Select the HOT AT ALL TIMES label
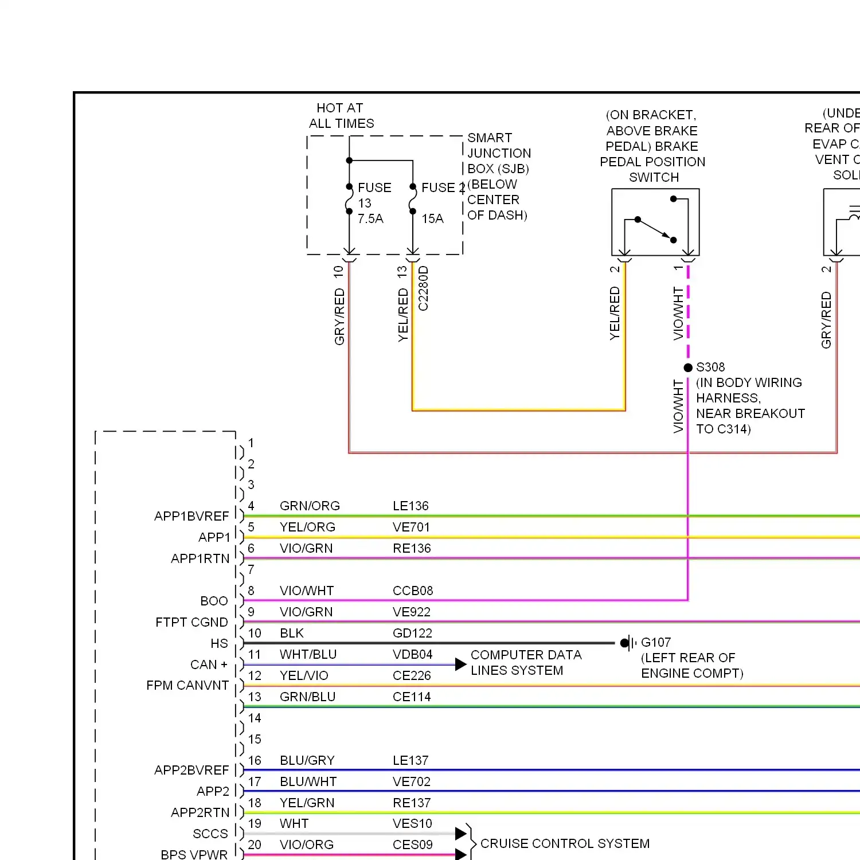860x860 pixels. pyautogui.click(x=341, y=116)
